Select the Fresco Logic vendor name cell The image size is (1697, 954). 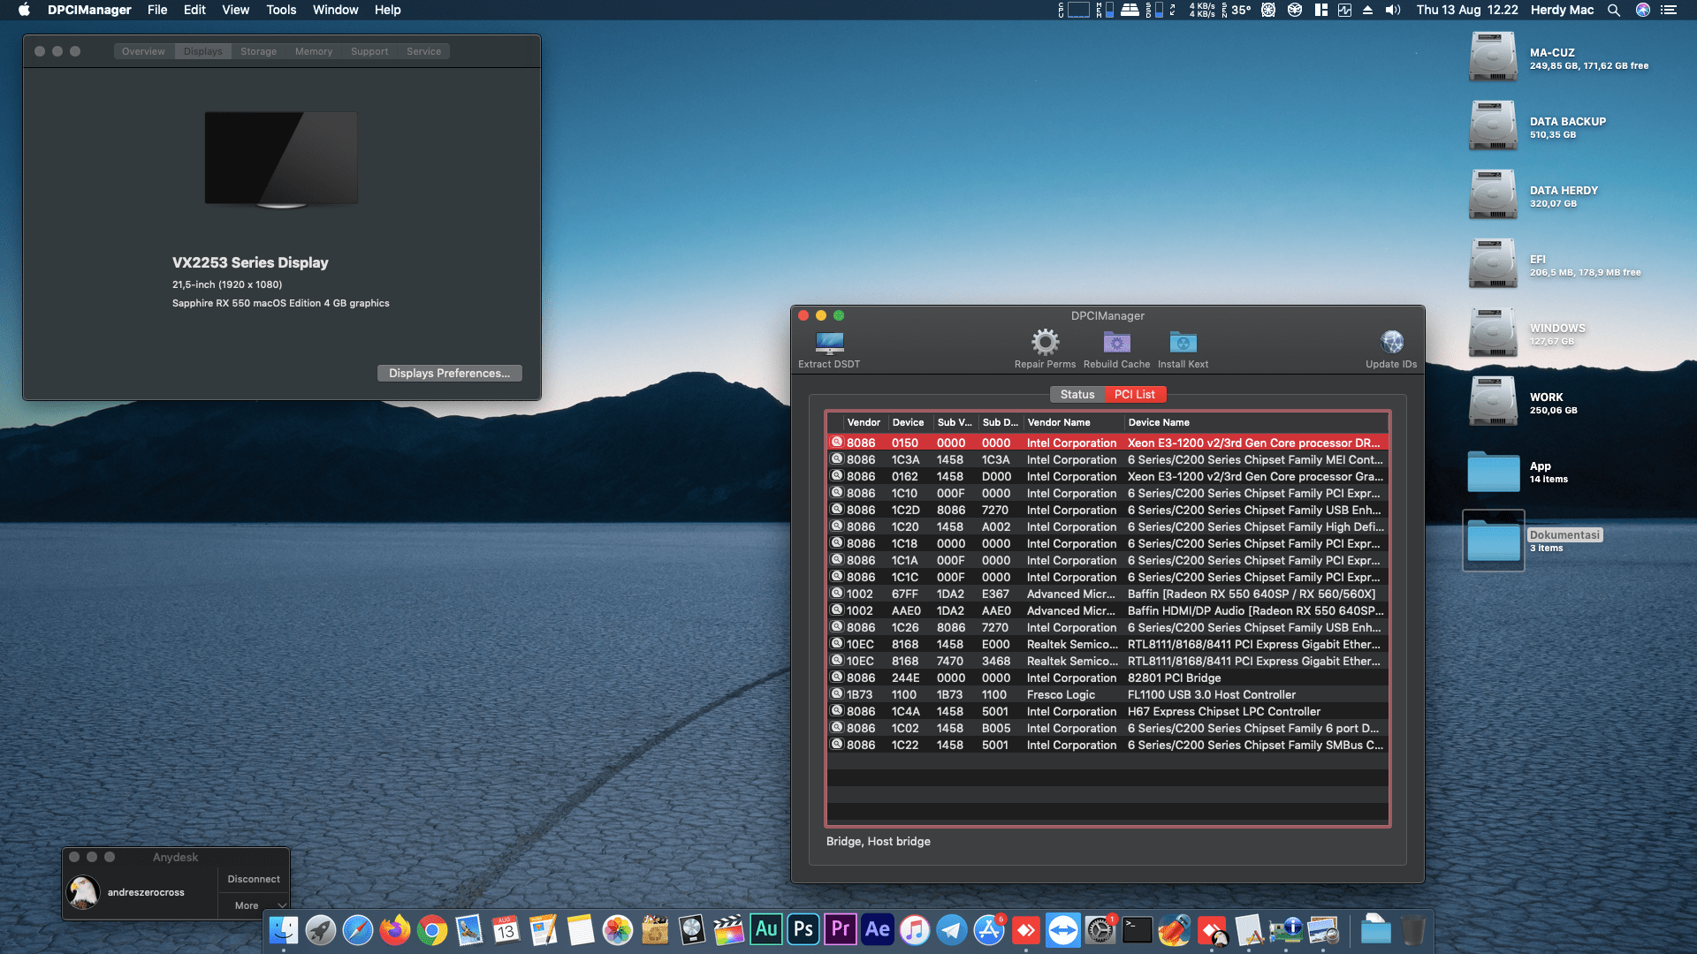coord(1061,695)
